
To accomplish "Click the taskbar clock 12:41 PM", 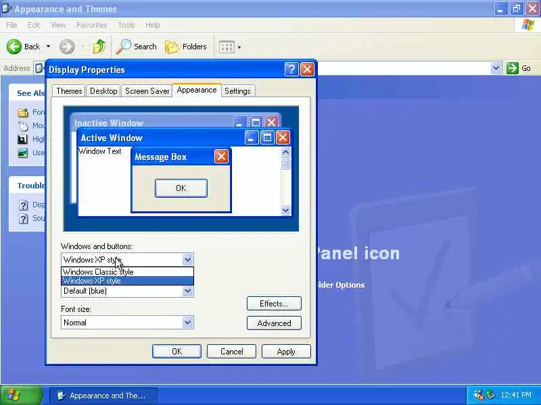I will tap(516, 395).
